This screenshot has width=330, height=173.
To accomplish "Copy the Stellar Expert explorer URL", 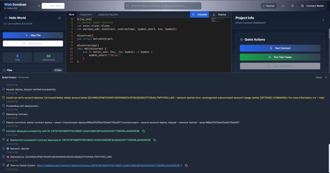I will point(186,165).
